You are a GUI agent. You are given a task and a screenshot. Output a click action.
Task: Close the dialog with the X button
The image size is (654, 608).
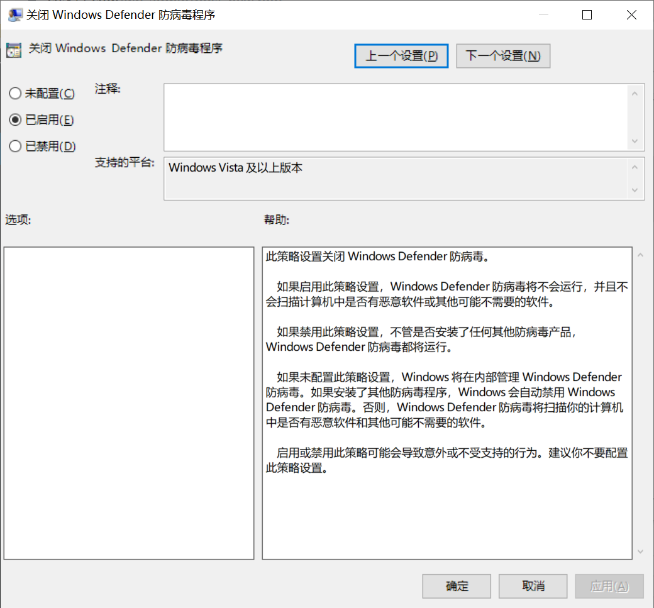[x=631, y=15]
